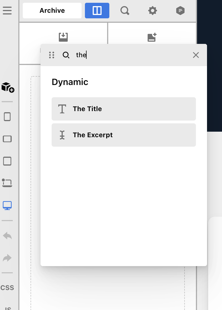Viewport: 222px width, 310px height.
Task: Click the redo arrow
Action: 7,258
